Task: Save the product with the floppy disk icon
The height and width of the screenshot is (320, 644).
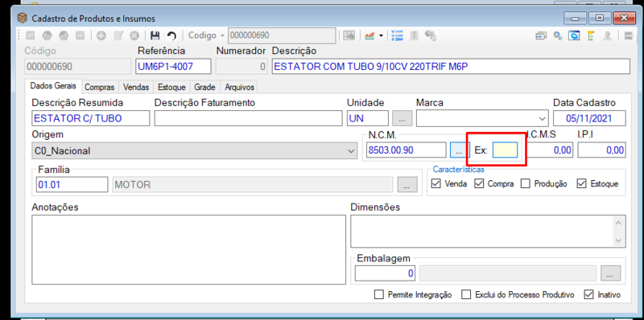Action: click(155, 35)
